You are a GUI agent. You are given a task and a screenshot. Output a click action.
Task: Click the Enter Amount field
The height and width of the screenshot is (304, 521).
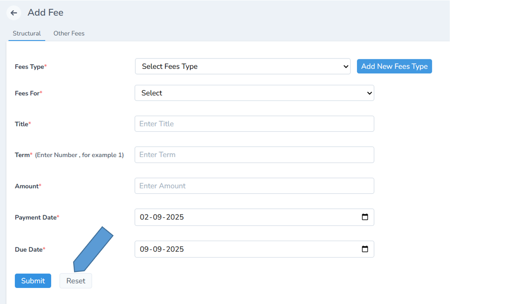pyautogui.click(x=254, y=185)
